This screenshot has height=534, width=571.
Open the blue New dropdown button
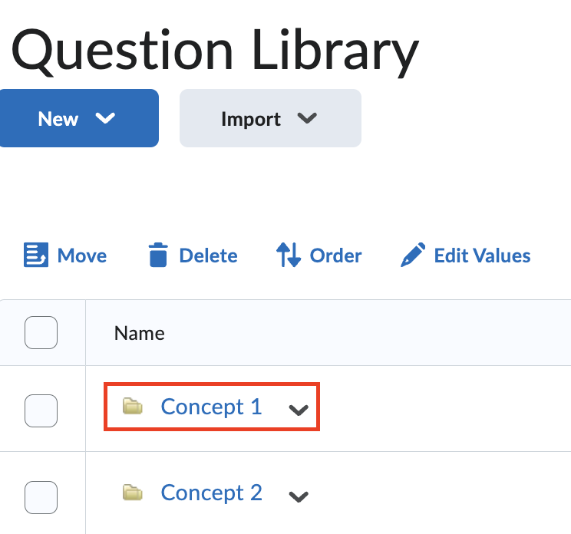point(78,118)
